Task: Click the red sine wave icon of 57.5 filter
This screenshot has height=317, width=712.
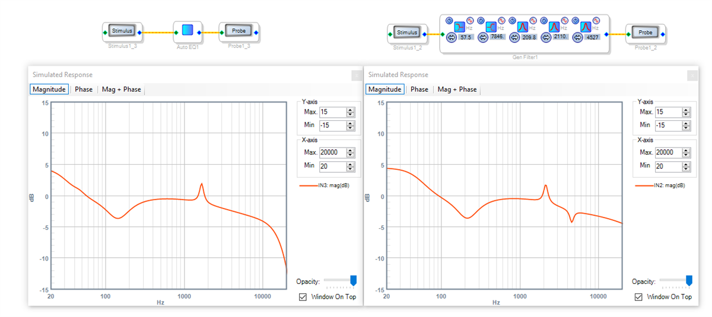Action: 470,21
